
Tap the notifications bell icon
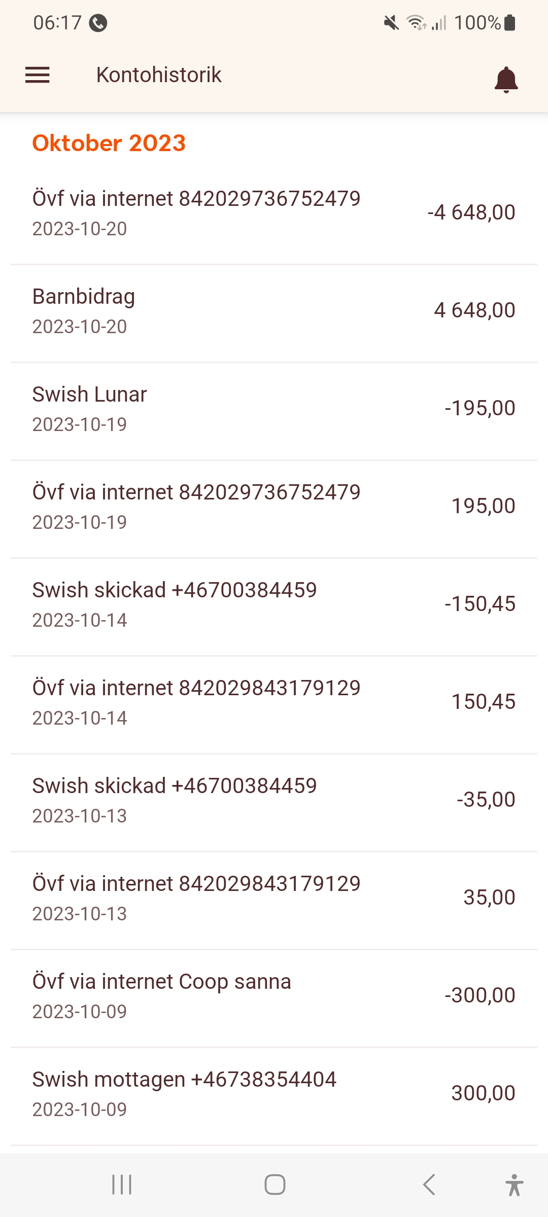coord(506,80)
